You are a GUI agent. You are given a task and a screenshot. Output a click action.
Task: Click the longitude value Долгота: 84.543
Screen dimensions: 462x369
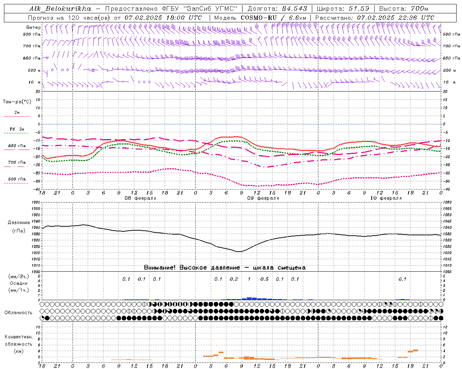point(277,8)
